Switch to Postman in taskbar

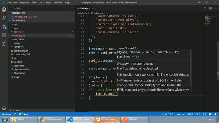(134, 120)
